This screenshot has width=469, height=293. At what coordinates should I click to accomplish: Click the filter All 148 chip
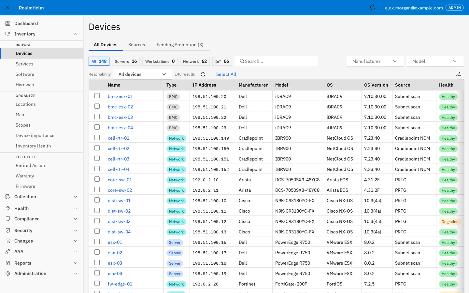click(x=99, y=61)
